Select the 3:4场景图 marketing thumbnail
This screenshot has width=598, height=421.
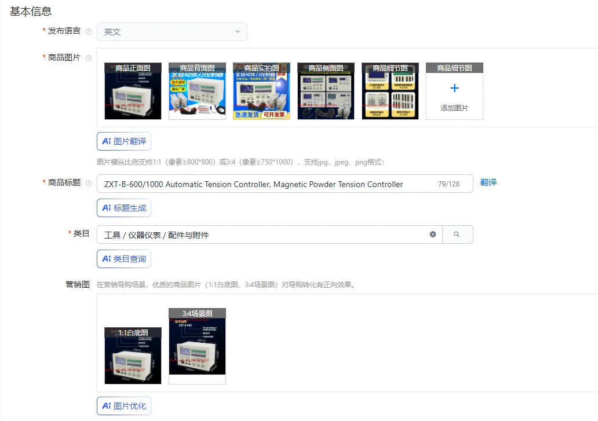coord(197,346)
